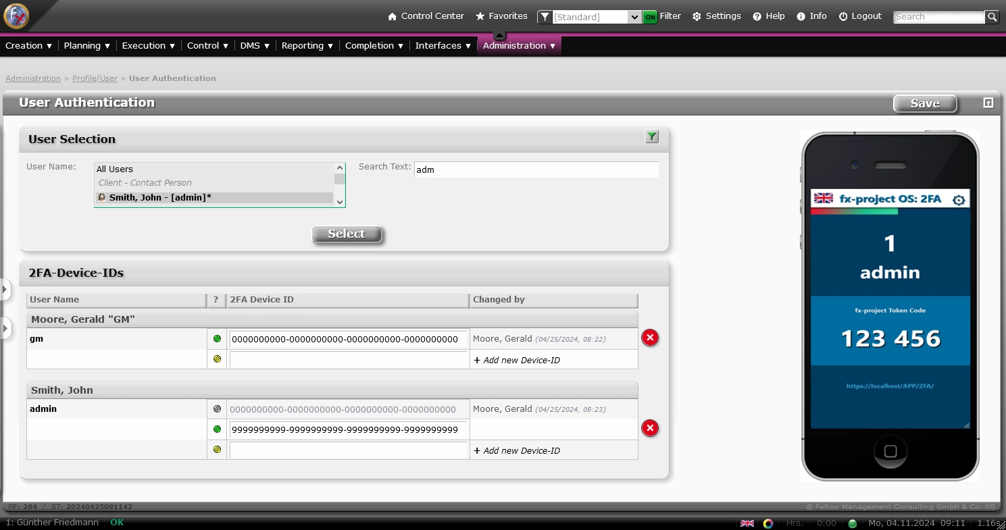Open the [Standard] filter dropdown
1006x530 pixels.
(x=634, y=17)
